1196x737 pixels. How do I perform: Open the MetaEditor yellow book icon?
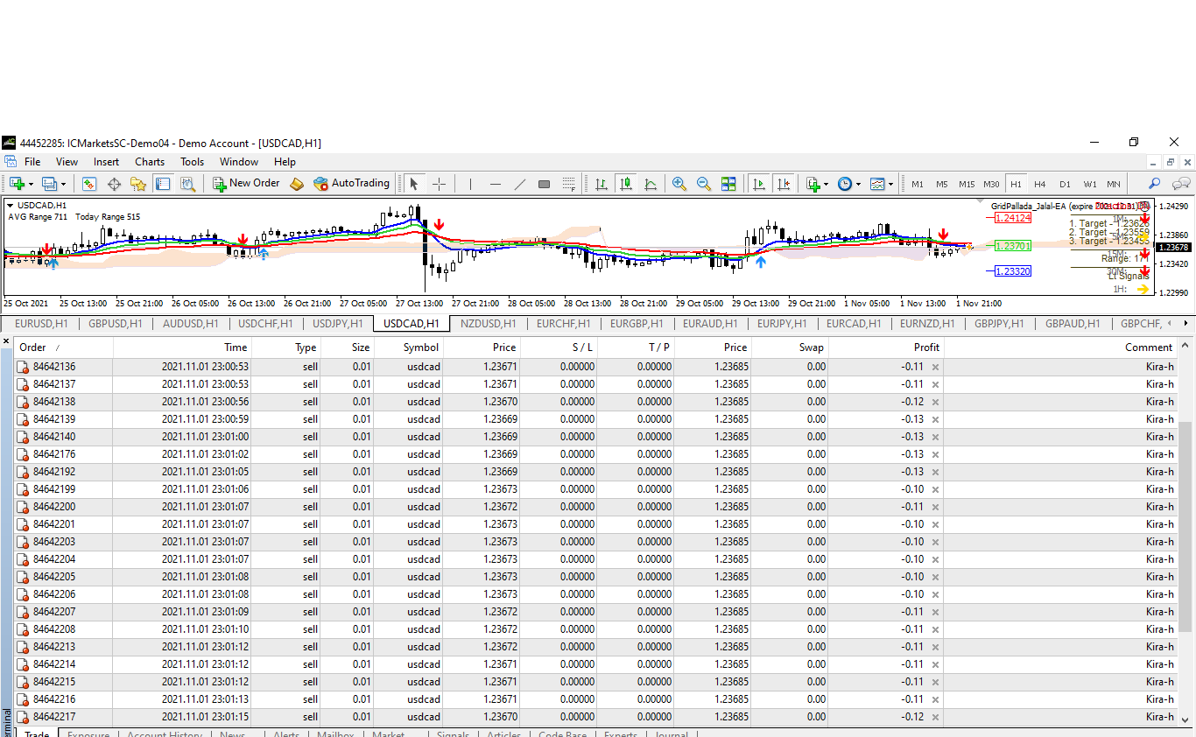pyautogui.click(x=298, y=184)
